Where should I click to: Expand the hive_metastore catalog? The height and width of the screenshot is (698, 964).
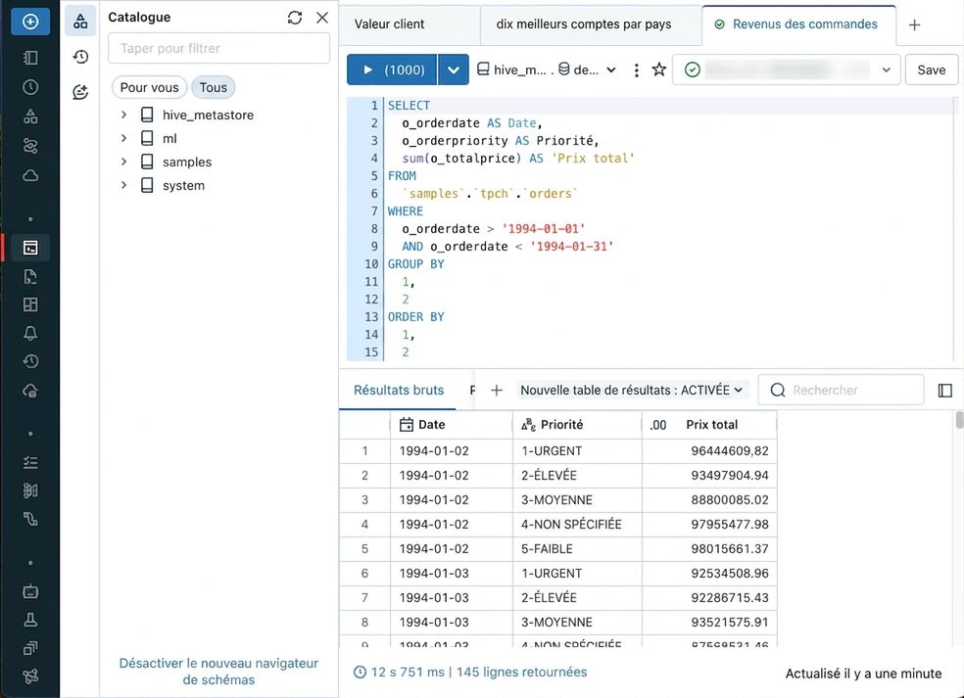click(x=123, y=115)
